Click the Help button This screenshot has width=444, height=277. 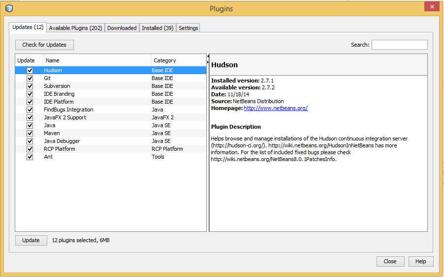point(420,261)
